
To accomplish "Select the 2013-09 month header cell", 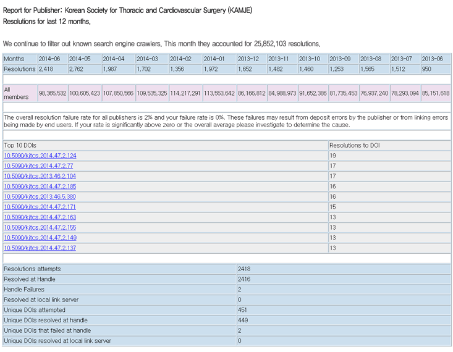I will tap(344, 59).
